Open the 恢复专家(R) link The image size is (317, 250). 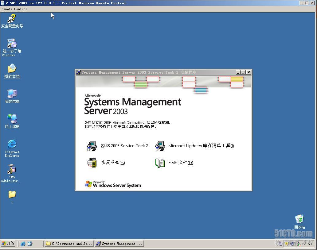click(113, 163)
